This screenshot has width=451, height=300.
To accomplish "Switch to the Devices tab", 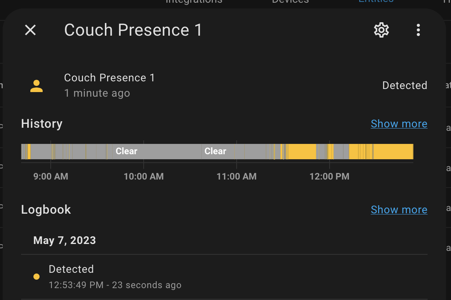I will pyautogui.click(x=290, y=2).
